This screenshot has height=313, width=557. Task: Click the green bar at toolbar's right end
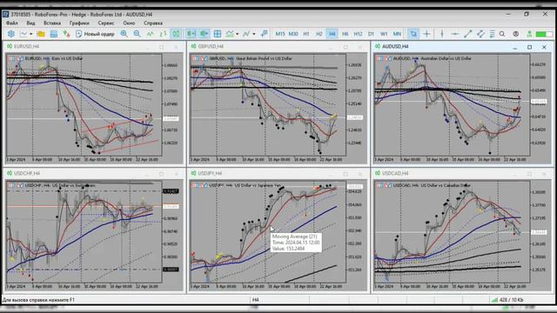click(x=544, y=34)
